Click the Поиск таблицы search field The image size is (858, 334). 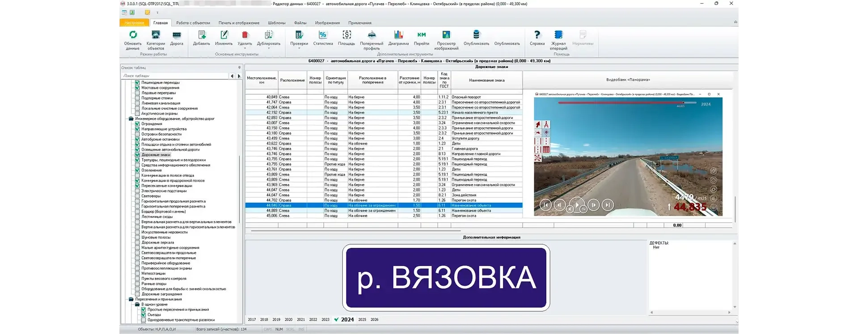click(175, 76)
